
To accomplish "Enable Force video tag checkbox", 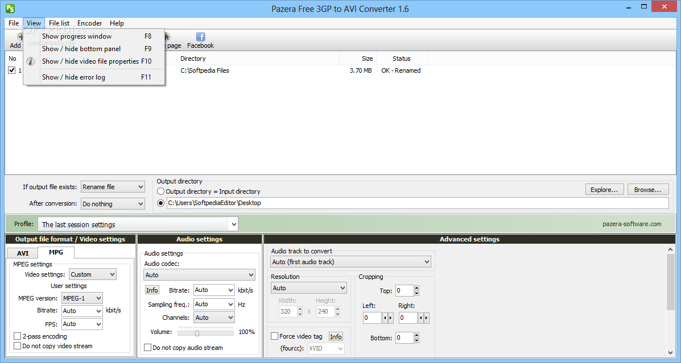I will tap(274, 336).
